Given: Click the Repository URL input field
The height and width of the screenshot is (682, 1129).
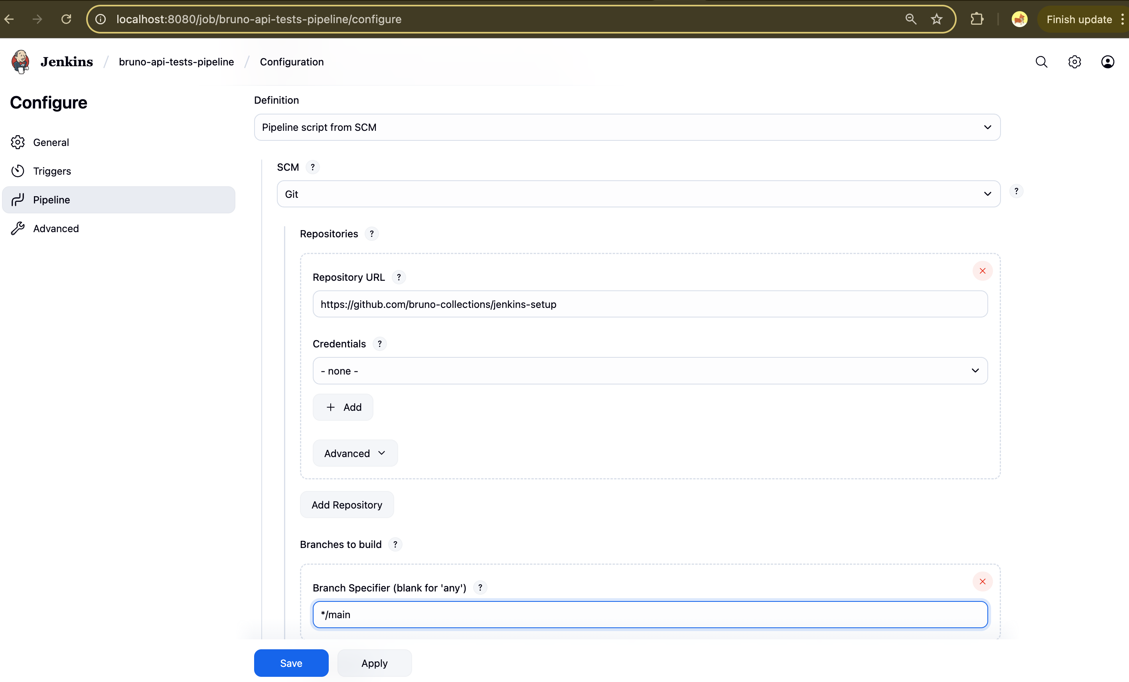Looking at the screenshot, I should pos(651,304).
